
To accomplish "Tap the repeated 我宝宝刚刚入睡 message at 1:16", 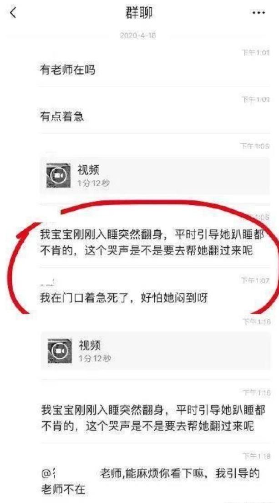I will 154,418.
